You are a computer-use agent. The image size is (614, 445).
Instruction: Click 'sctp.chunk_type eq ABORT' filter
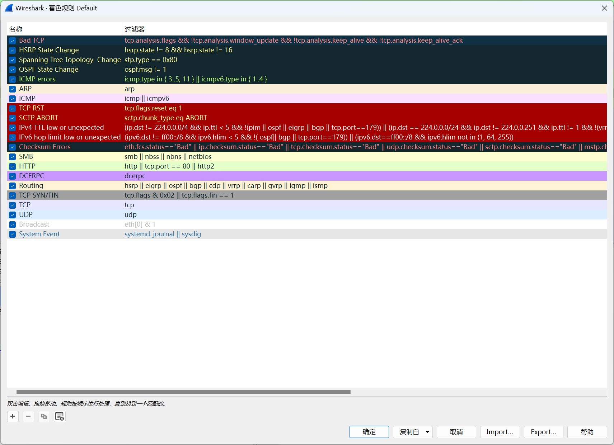point(166,118)
